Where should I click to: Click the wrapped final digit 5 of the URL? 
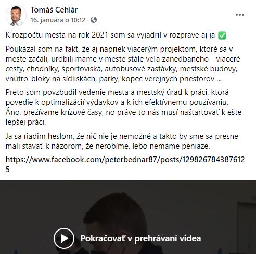[x=8, y=170]
